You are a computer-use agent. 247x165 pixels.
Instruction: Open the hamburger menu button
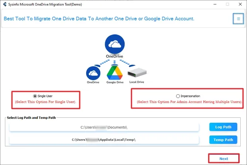pos(238,19)
